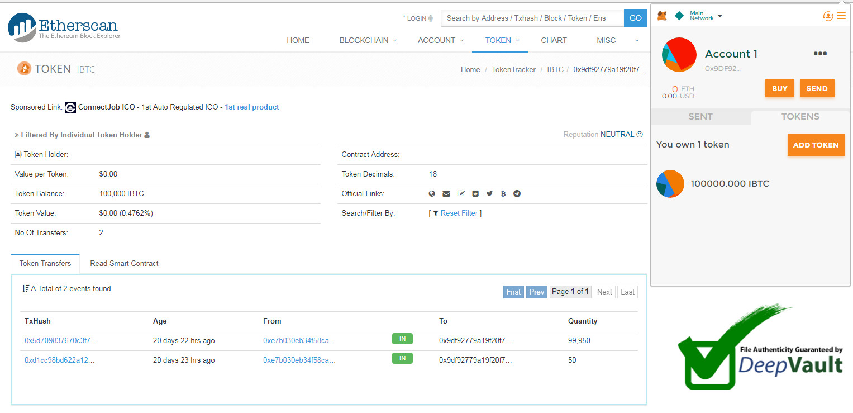The height and width of the screenshot is (413, 853).
Task: Open MetaMask switch accounts icon
Action: click(x=828, y=16)
